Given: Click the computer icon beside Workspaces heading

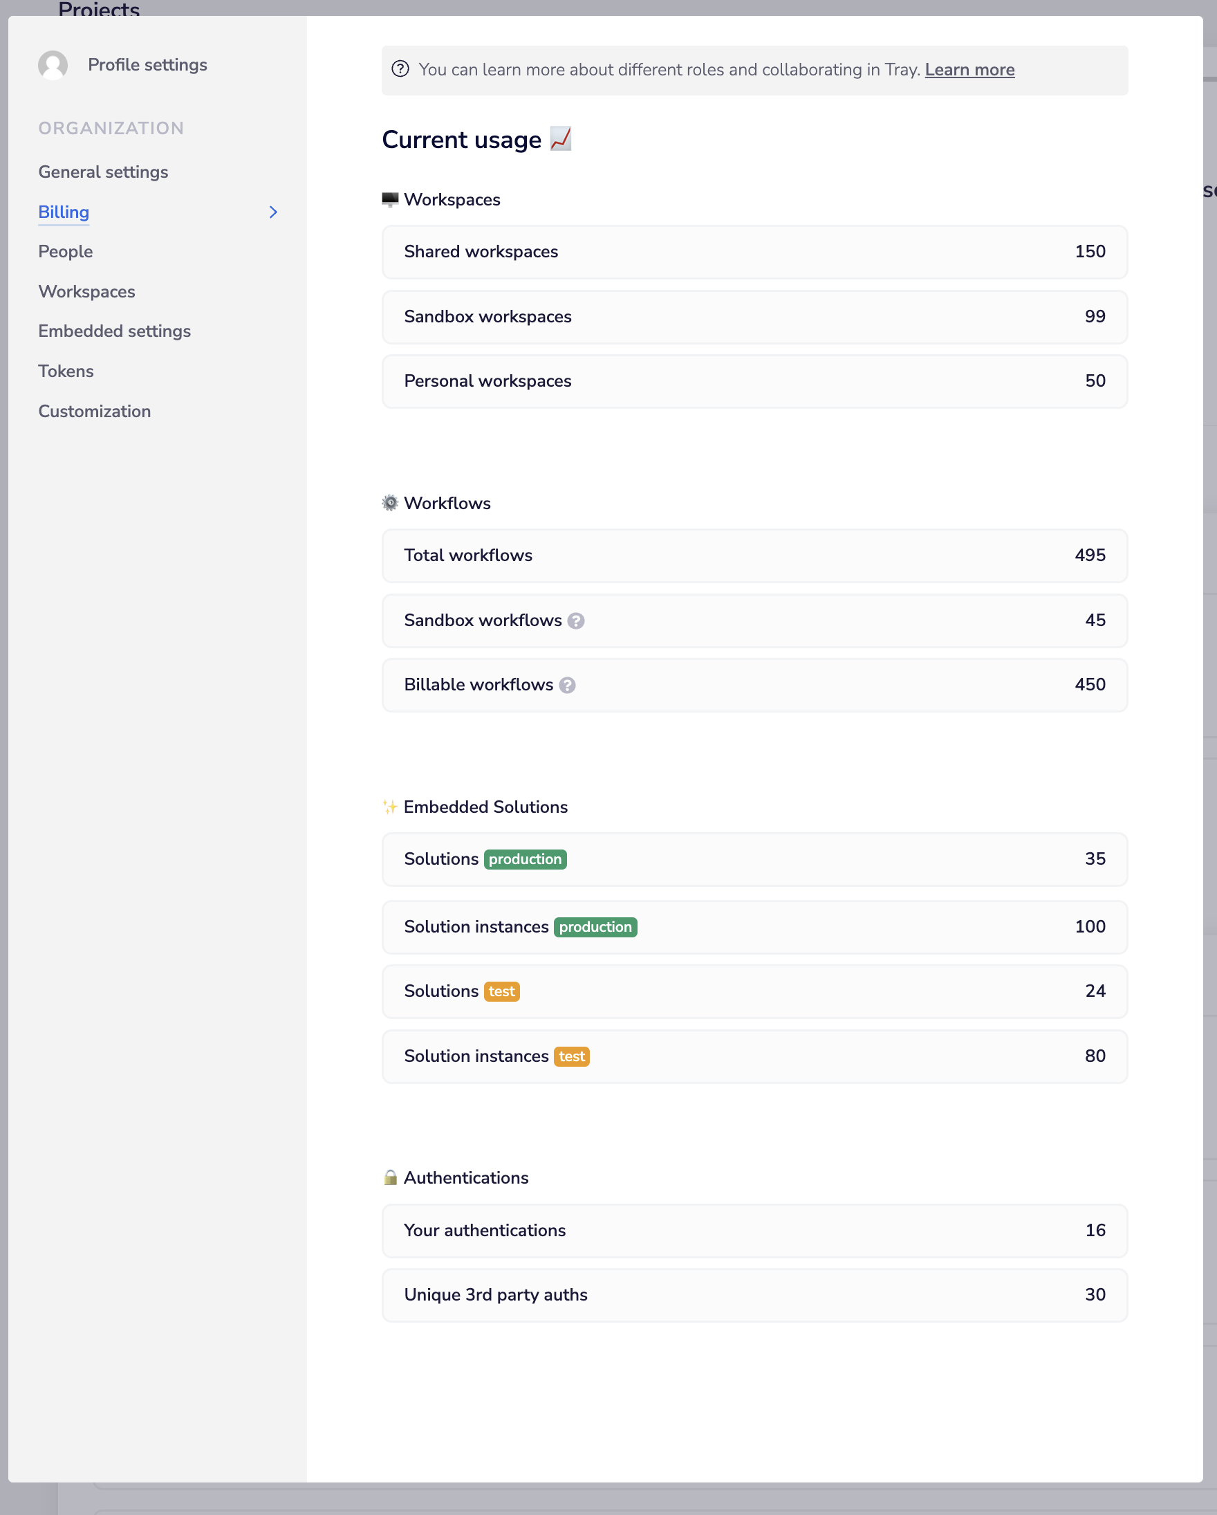Looking at the screenshot, I should [390, 199].
